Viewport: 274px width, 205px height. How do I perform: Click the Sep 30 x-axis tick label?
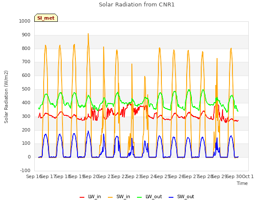[234, 176]
